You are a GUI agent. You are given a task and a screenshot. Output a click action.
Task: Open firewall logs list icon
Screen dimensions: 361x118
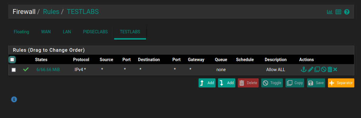338,12
